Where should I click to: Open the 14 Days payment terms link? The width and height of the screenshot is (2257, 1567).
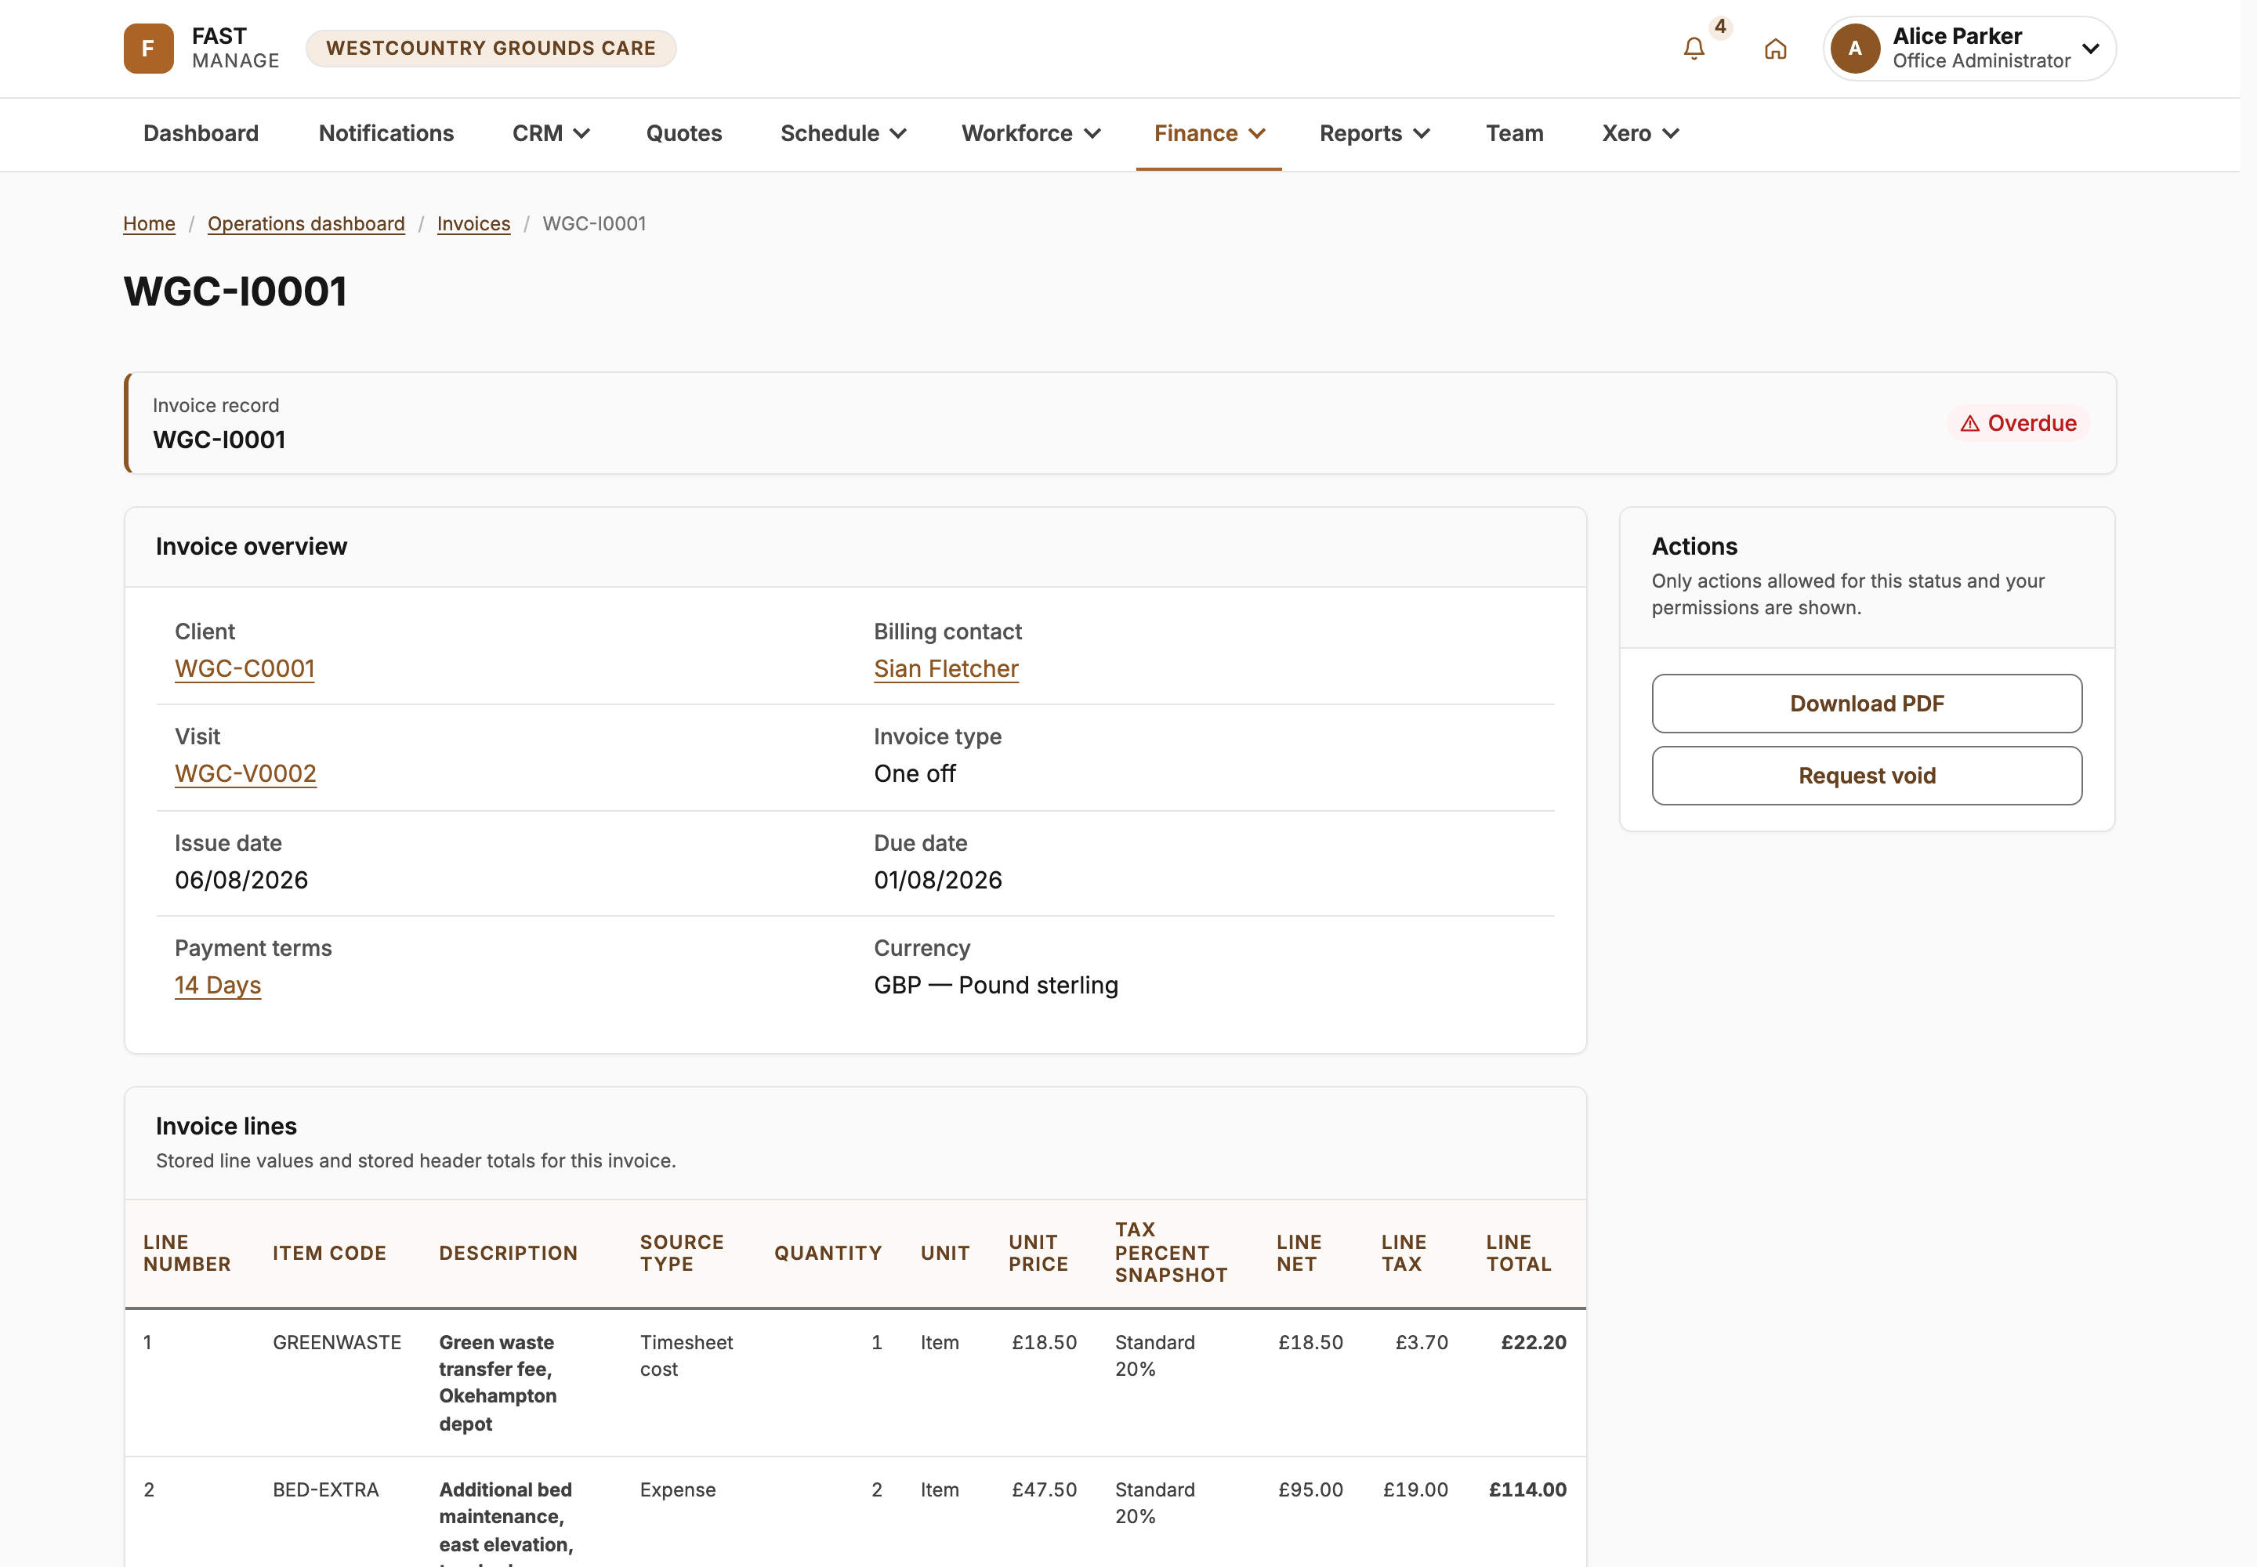[x=218, y=985]
